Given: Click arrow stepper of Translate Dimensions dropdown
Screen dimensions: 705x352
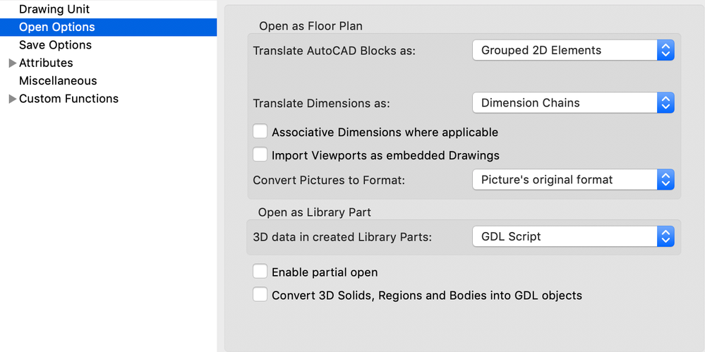Looking at the screenshot, I should [665, 102].
